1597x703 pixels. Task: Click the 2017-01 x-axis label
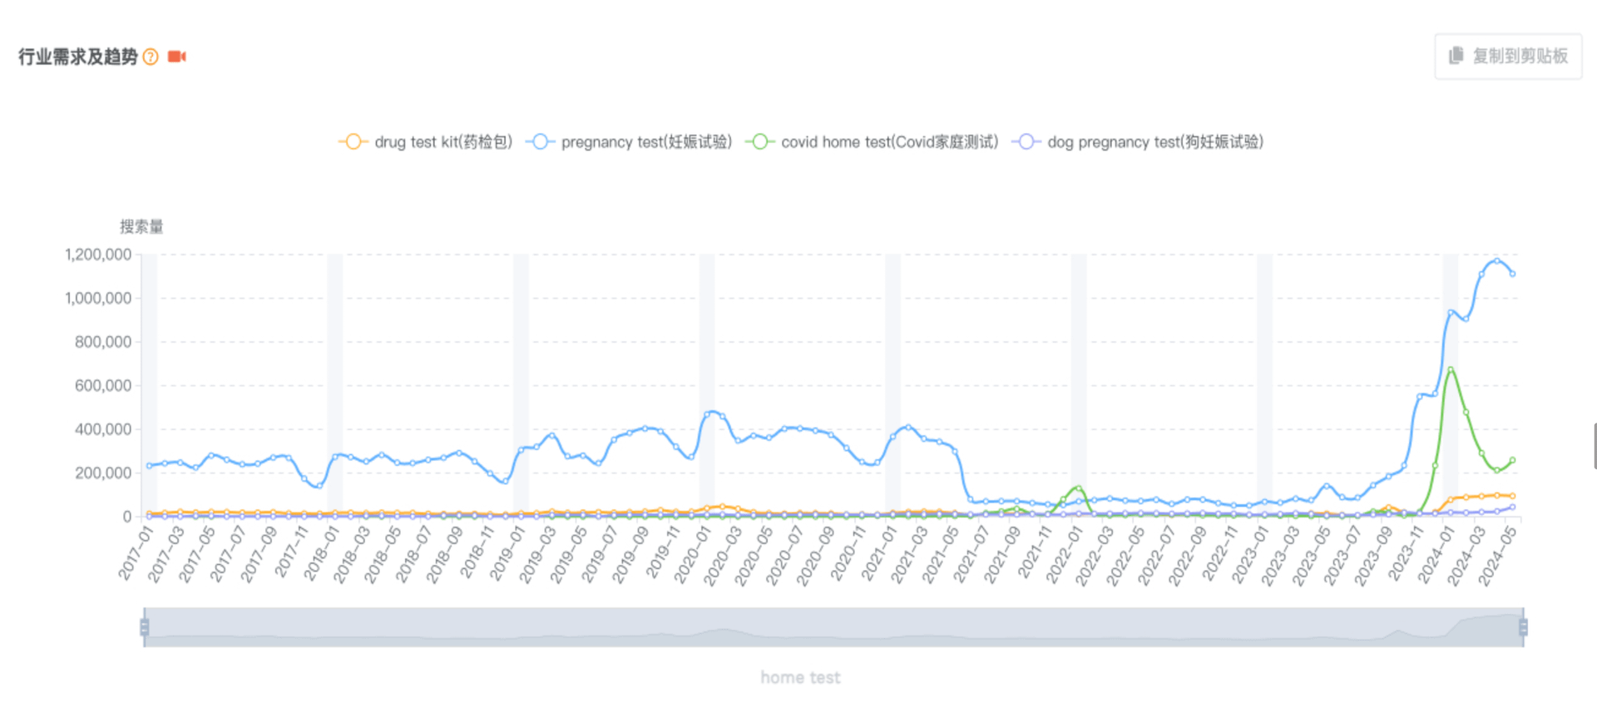[136, 552]
